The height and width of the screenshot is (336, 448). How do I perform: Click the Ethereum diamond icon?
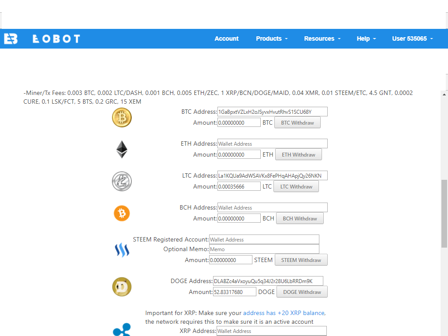point(122,150)
